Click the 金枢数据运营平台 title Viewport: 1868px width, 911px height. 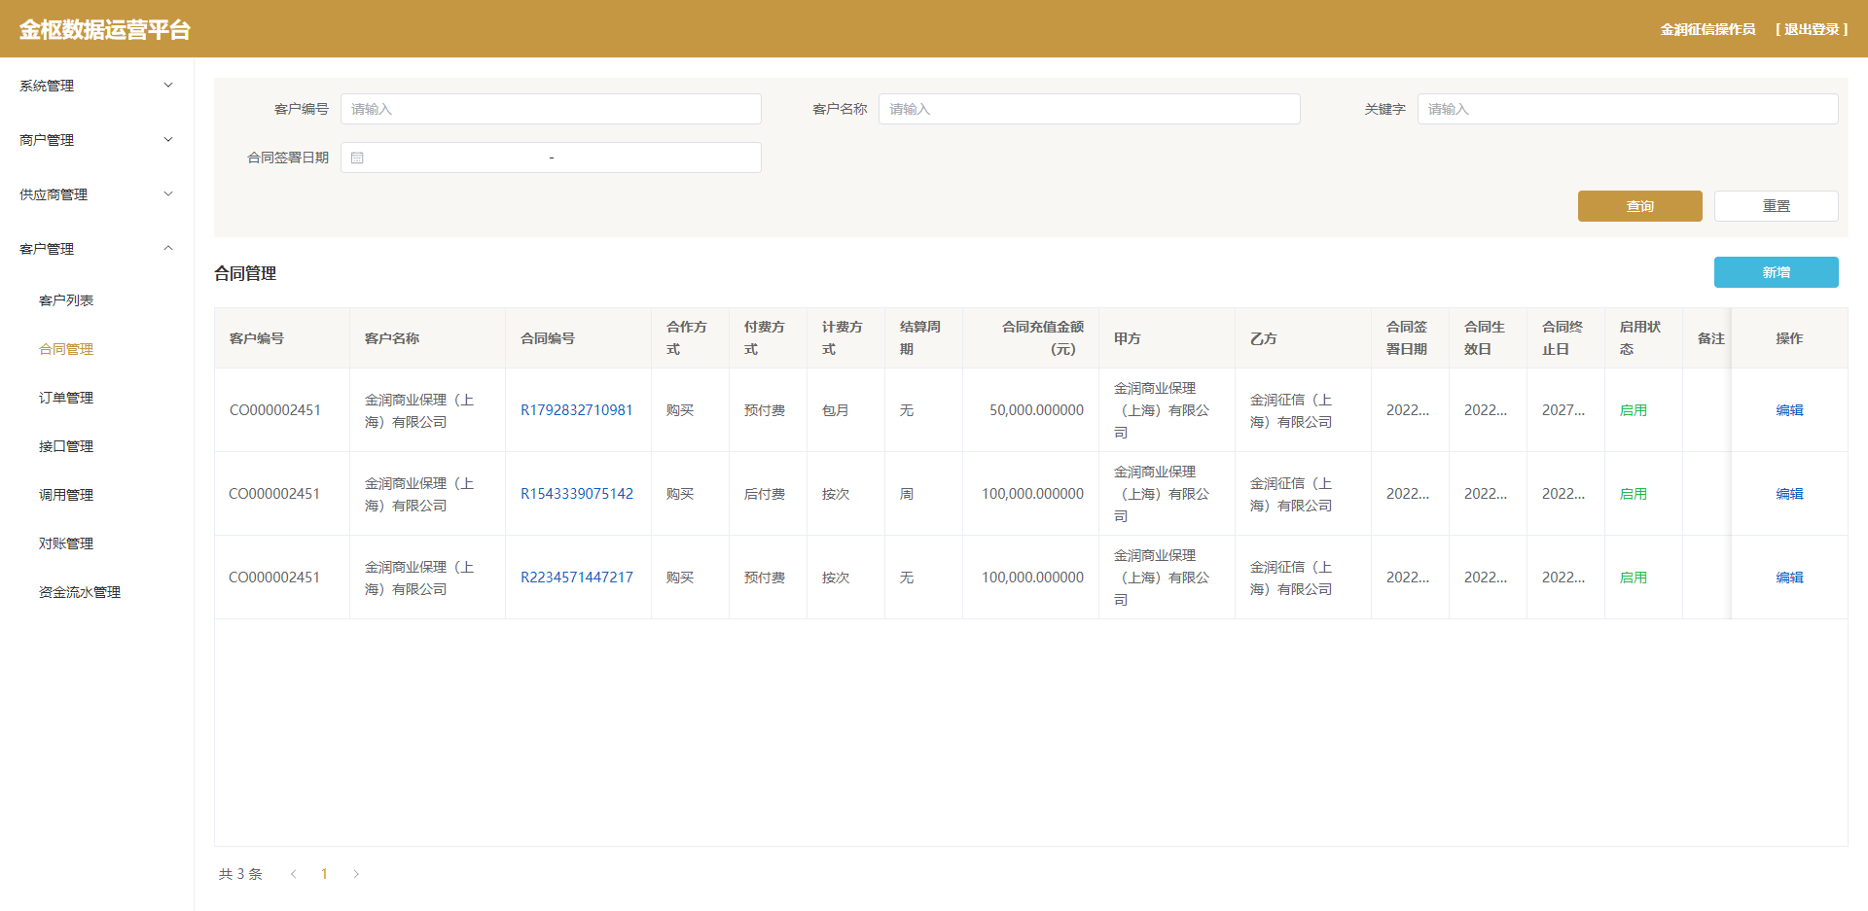point(104,29)
